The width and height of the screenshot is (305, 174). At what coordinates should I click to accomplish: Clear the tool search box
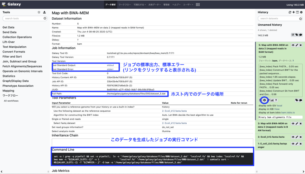pos(45,18)
